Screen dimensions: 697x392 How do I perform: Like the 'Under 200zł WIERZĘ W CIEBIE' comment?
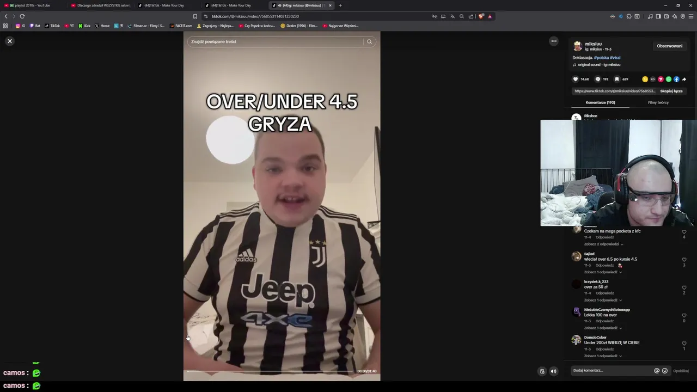684,343
